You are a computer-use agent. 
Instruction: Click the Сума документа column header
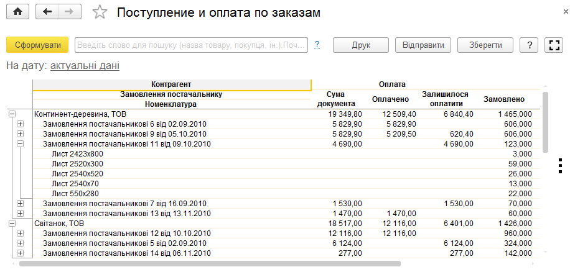tap(336, 99)
